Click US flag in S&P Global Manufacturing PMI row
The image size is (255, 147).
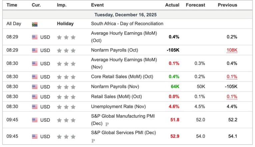coord(35,120)
